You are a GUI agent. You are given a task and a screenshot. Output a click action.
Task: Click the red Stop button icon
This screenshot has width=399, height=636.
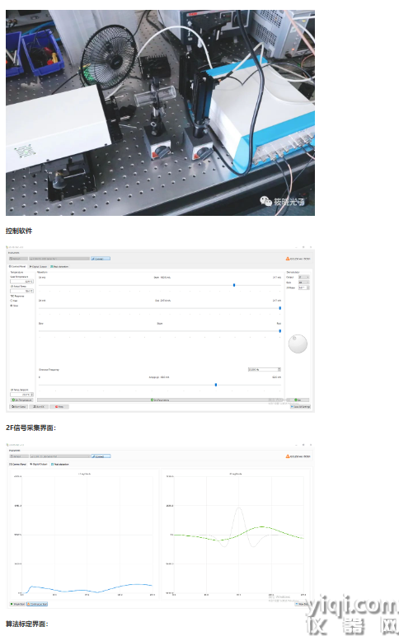click(57, 406)
